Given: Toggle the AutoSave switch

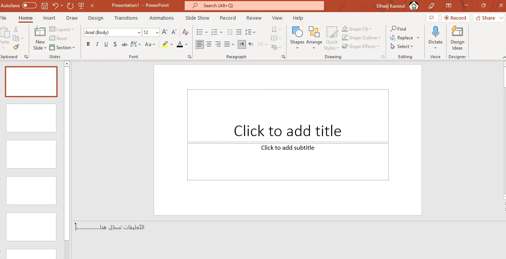Looking at the screenshot, I should pos(30,5).
